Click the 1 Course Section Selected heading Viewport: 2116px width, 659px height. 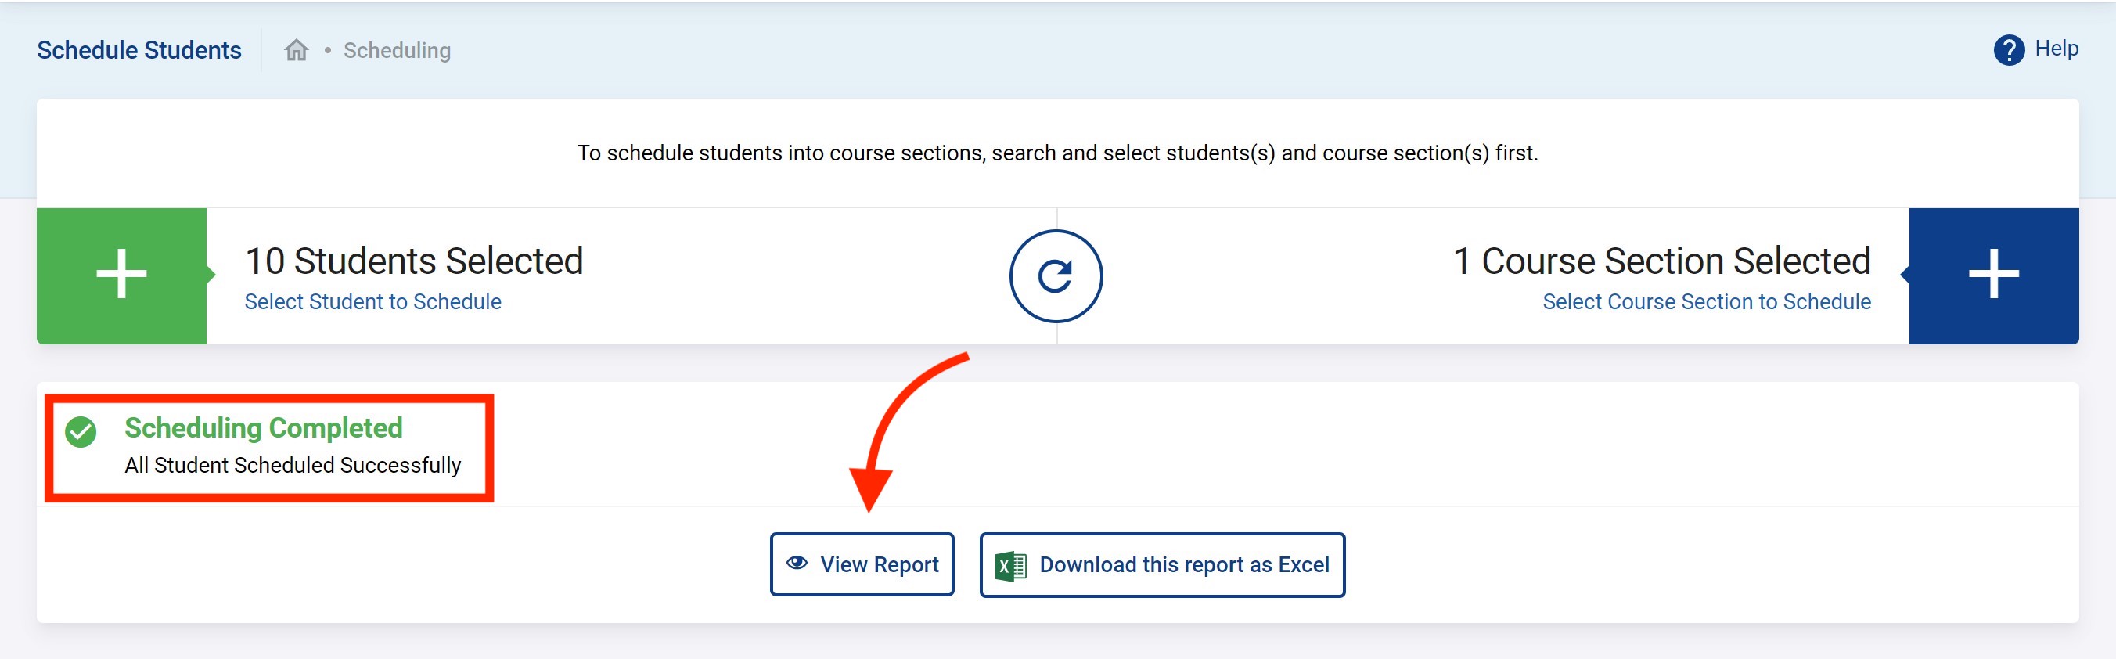coord(1661,261)
